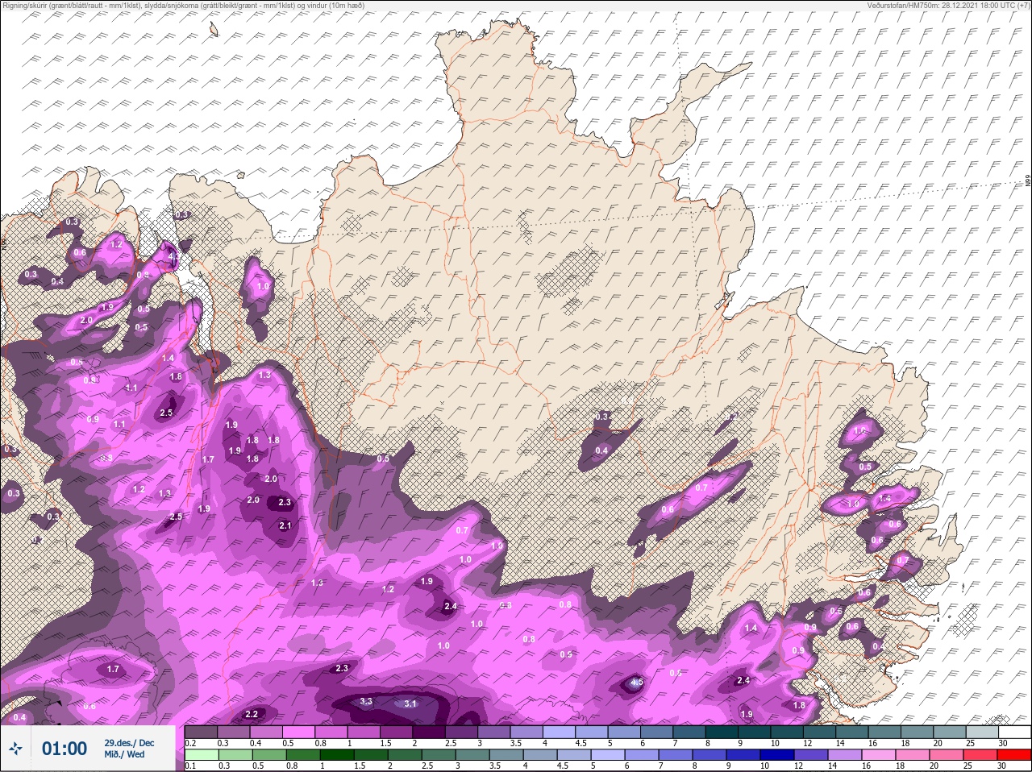Click the 3.3 precipitation value on map
The width and height of the screenshot is (1032, 772).
[366, 701]
